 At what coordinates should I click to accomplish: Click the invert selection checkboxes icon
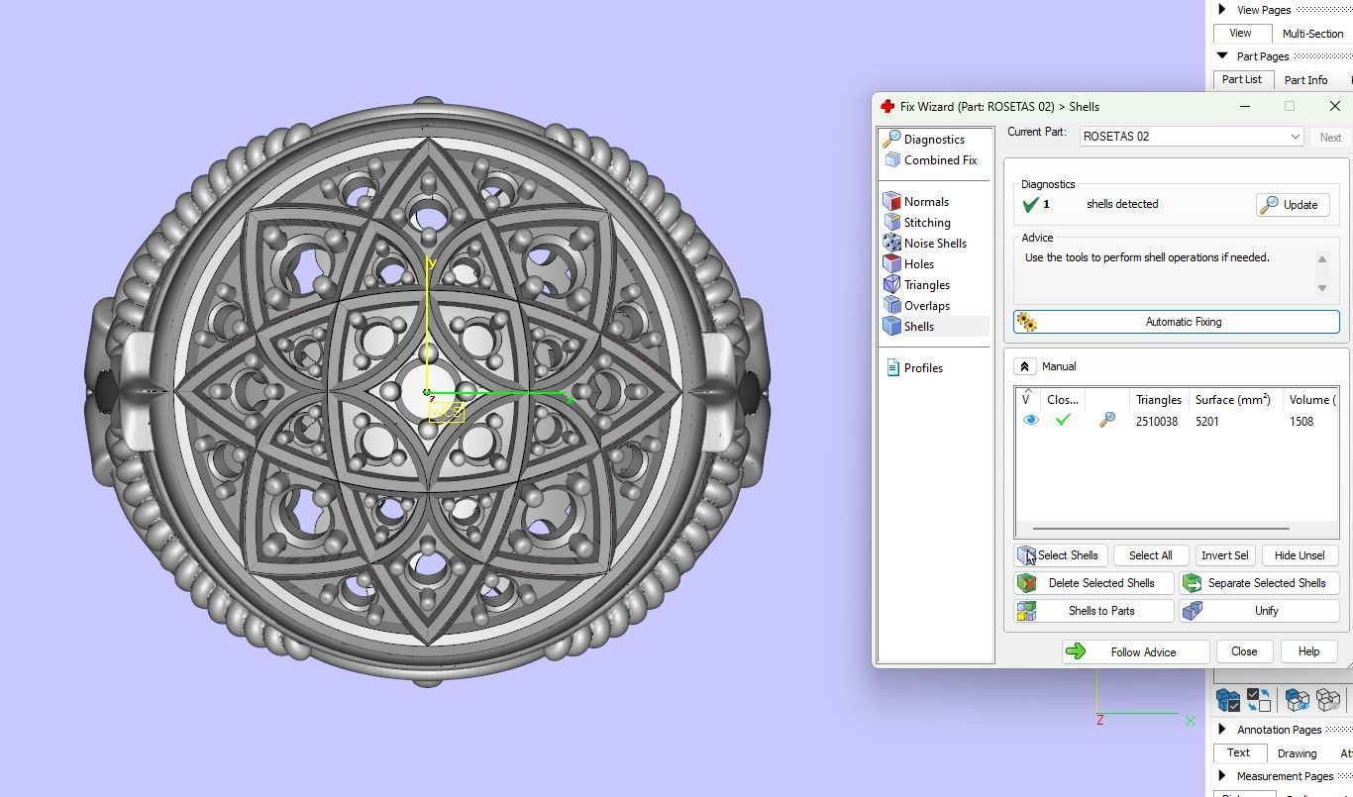pos(1260,700)
